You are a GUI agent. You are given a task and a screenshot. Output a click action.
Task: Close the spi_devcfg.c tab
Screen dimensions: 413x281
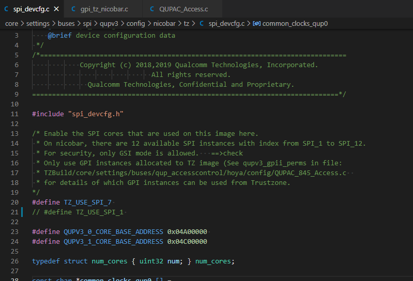[x=56, y=9]
